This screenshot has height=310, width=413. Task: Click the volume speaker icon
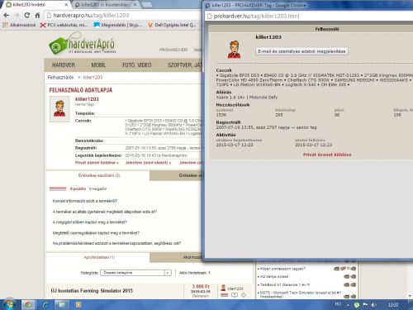point(374,305)
